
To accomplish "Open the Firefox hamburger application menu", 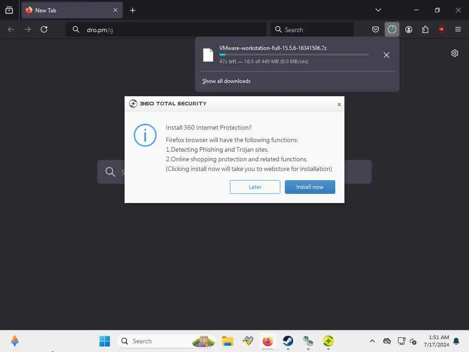I will click(458, 29).
